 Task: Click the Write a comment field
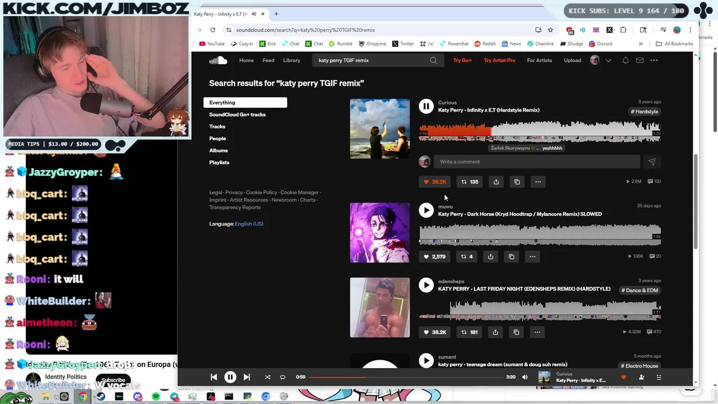(537, 162)
